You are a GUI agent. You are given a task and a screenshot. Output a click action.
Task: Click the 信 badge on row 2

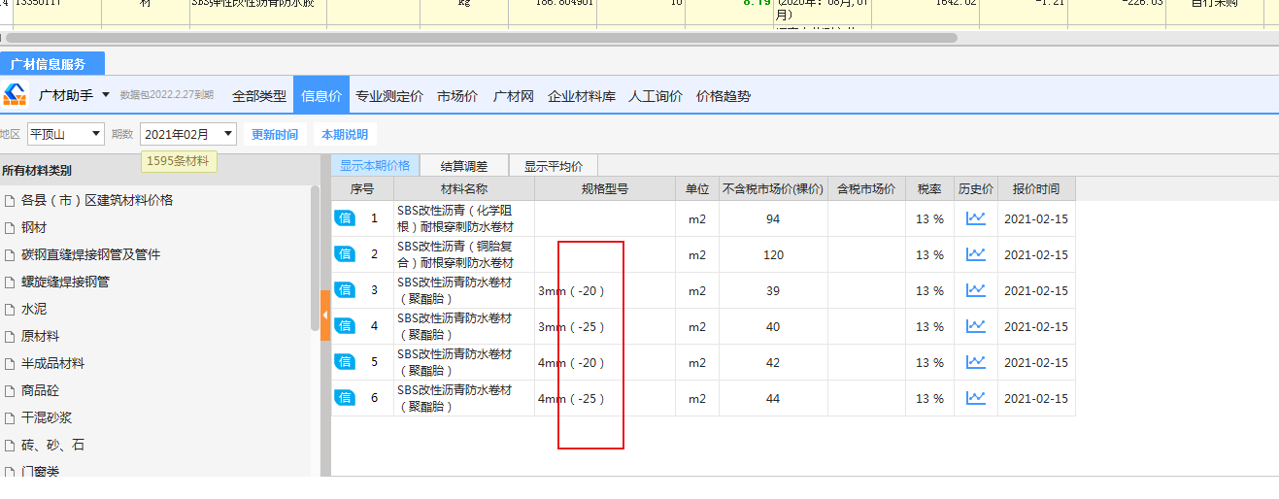(x=345, y=254)
